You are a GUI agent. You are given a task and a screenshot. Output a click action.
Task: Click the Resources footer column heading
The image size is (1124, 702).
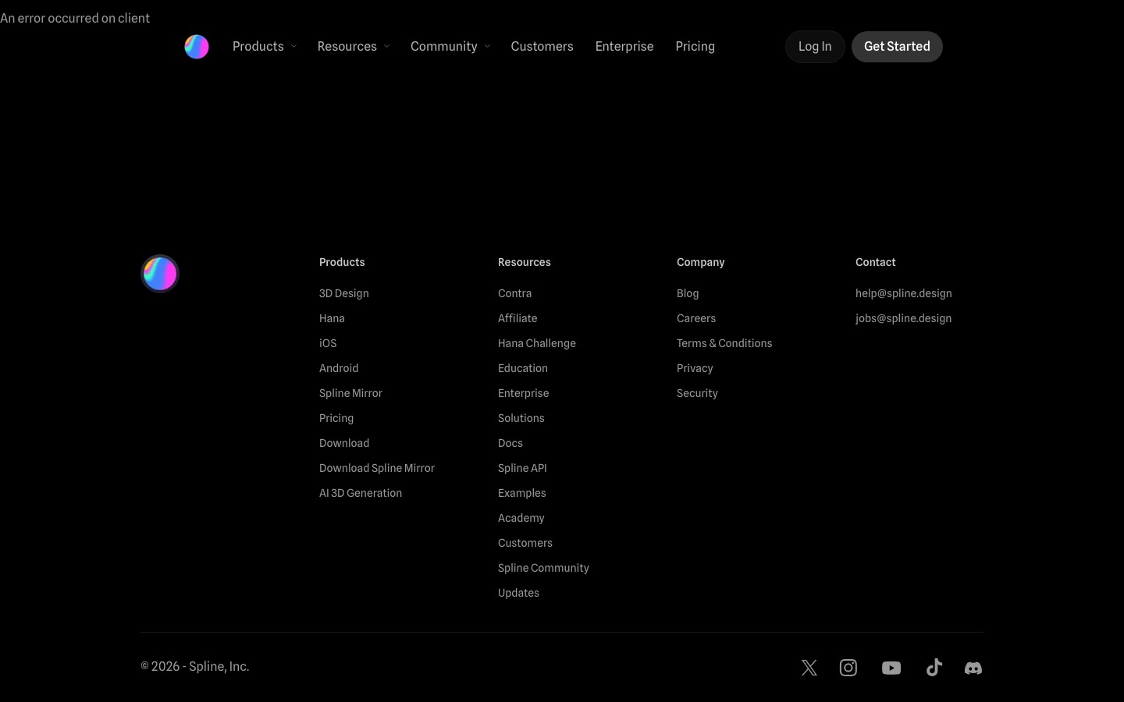525,262
